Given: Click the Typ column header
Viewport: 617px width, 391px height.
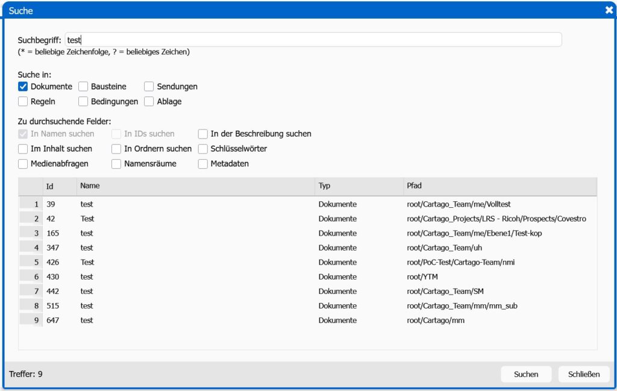Looking at the screenshot, I should tap(359, 187).
